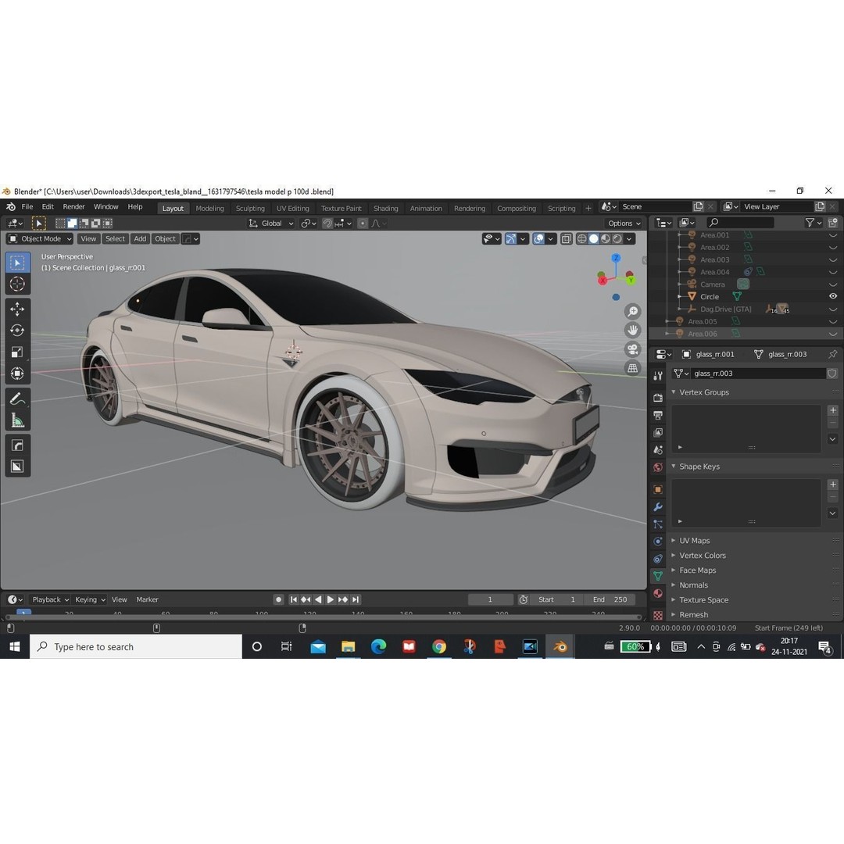Switch to the Modeling workspace tab
This screenshot has width=844, height=844.
tap(209, 209)
